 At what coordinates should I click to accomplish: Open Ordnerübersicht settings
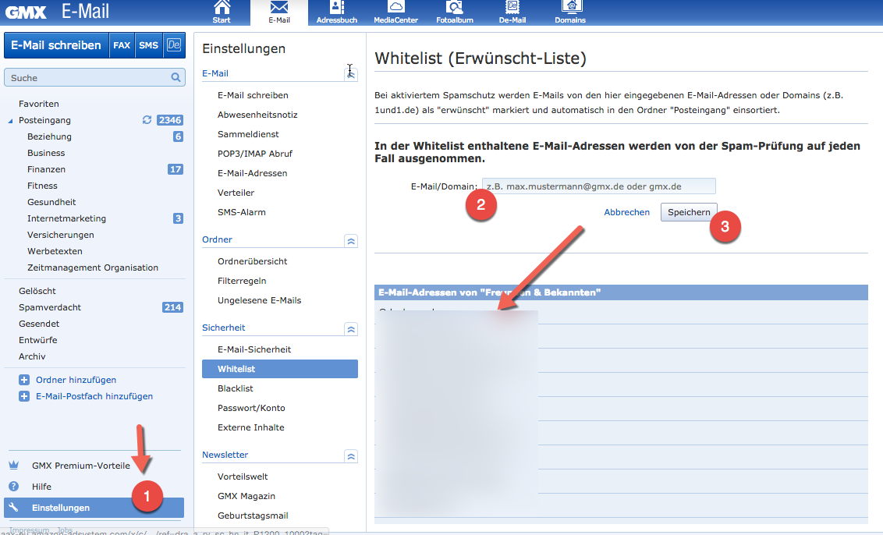coord(252,260)
